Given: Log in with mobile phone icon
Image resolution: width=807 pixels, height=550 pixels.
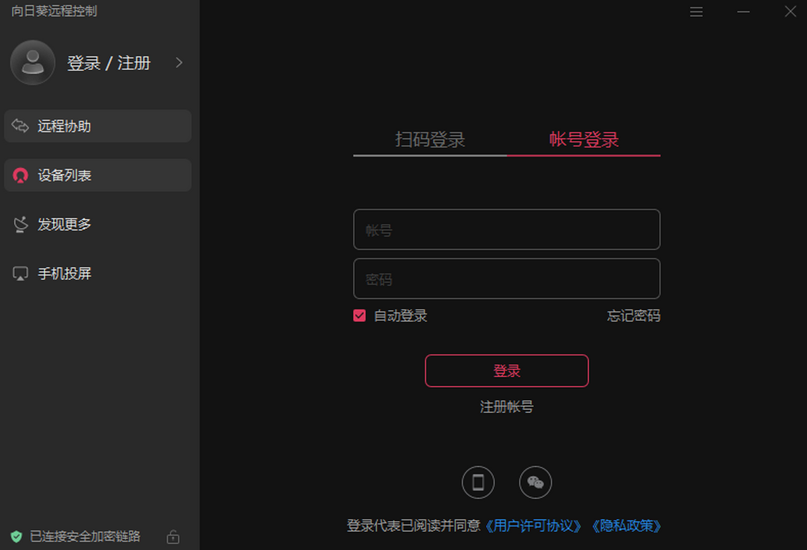Looking at the screenshot, I should 478,482.
